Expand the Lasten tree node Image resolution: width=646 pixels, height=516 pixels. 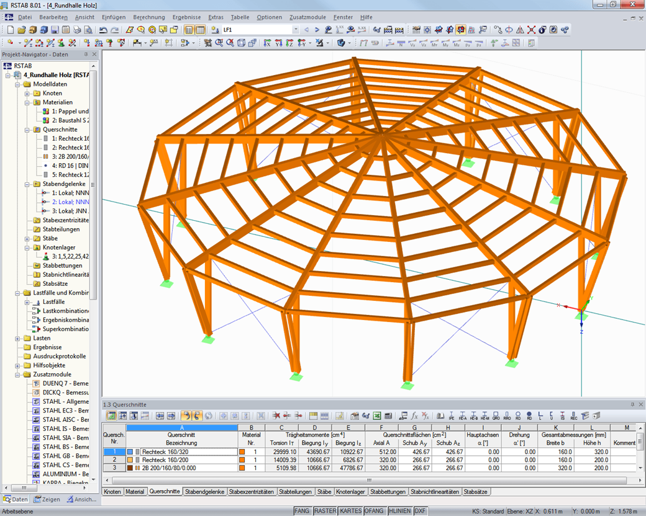coord(17,339)
